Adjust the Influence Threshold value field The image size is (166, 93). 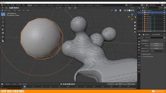[156, 48]
